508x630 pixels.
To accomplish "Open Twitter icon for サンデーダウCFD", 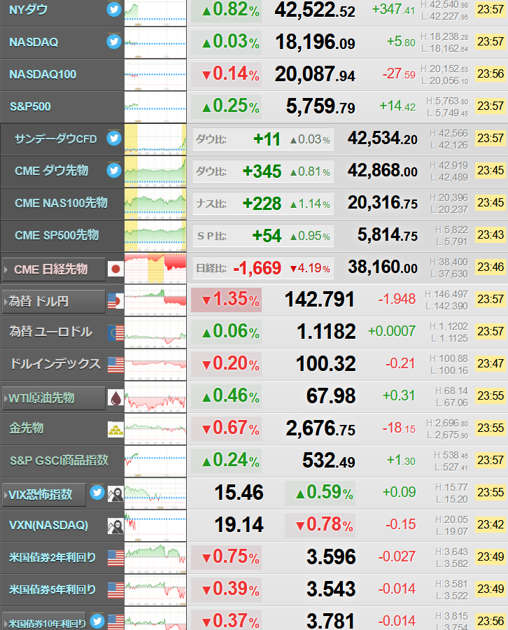I will coord(114,138).
